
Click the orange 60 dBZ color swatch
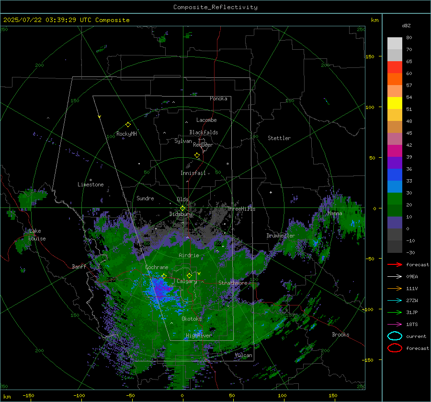tap(395, 79)
